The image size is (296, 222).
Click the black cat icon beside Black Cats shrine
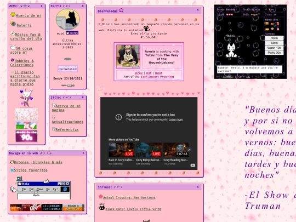[x=102, y=207]
